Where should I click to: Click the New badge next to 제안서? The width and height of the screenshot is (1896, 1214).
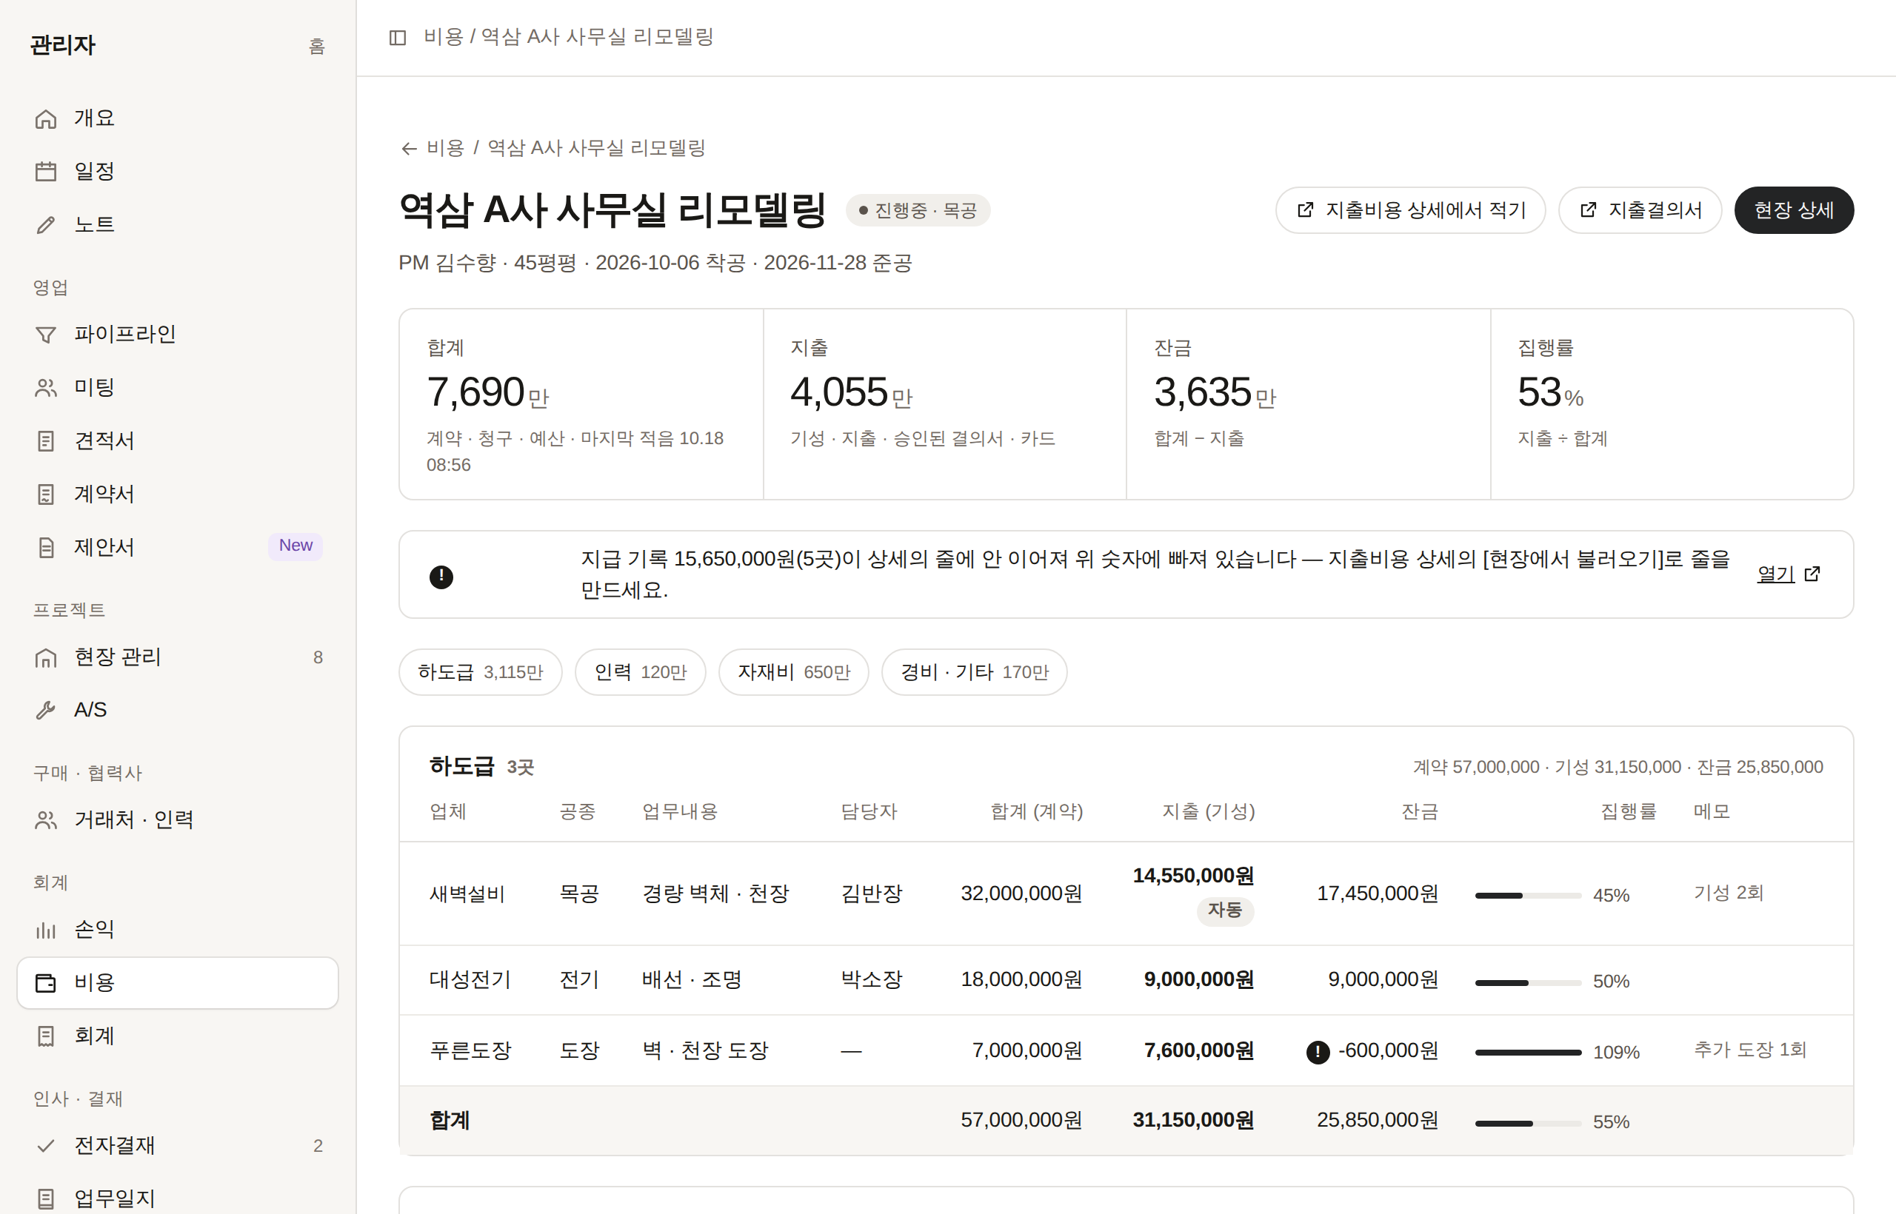[x=296, y=546]
